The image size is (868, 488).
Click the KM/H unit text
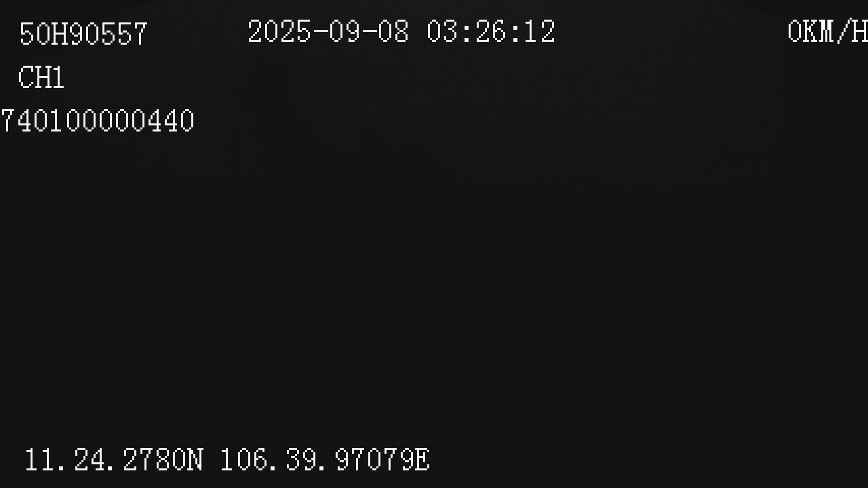836,32
